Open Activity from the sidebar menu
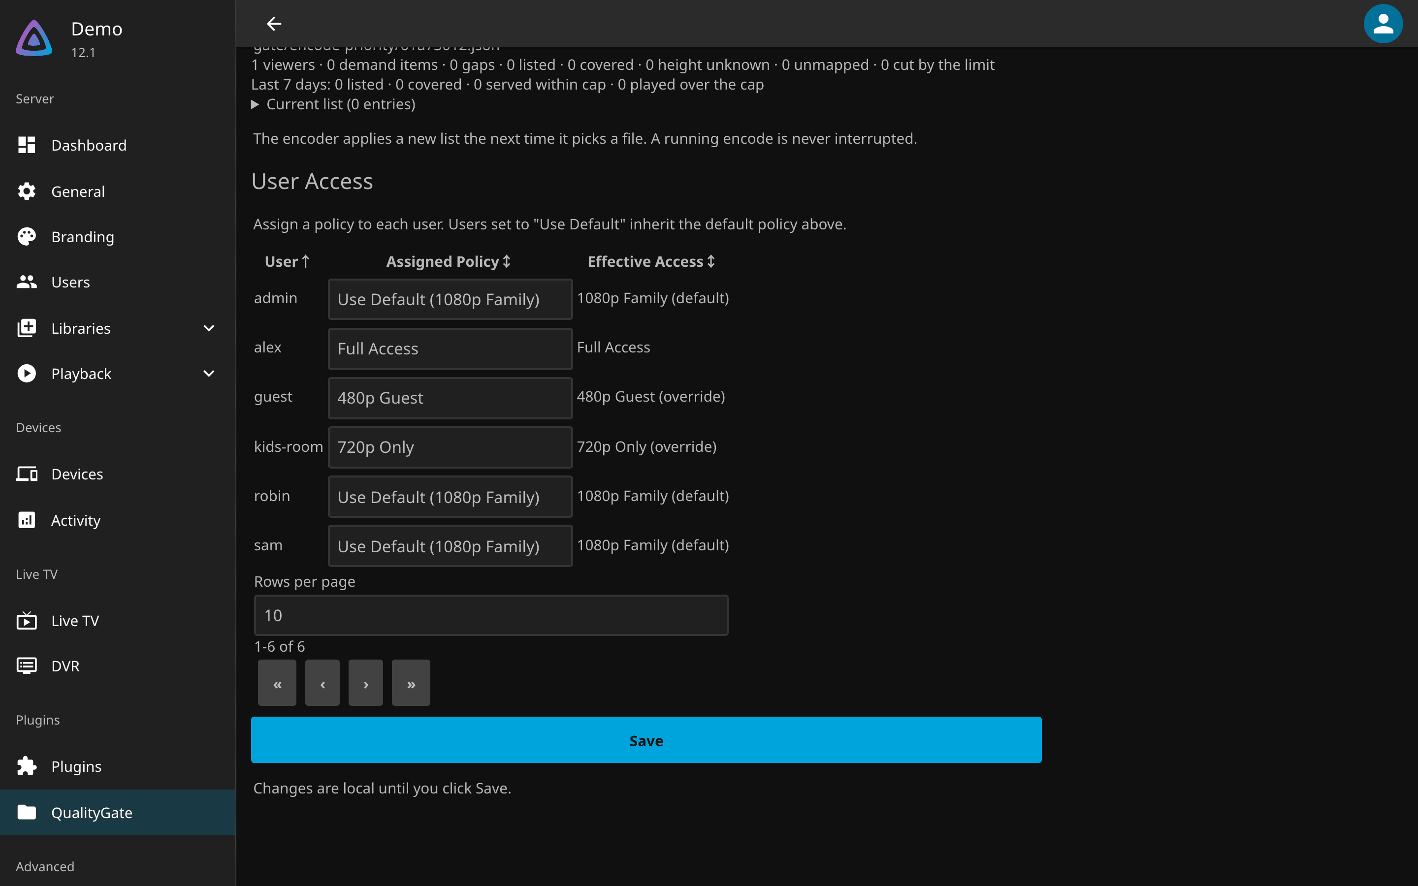Viewport: 1418px width, 886px height. (x=118, y=520)
